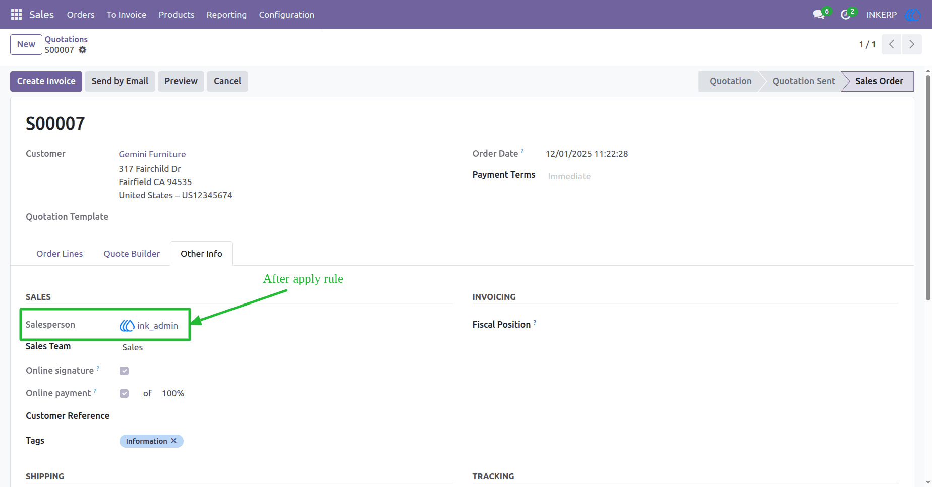Cancel the sales order

click(227, 81)
